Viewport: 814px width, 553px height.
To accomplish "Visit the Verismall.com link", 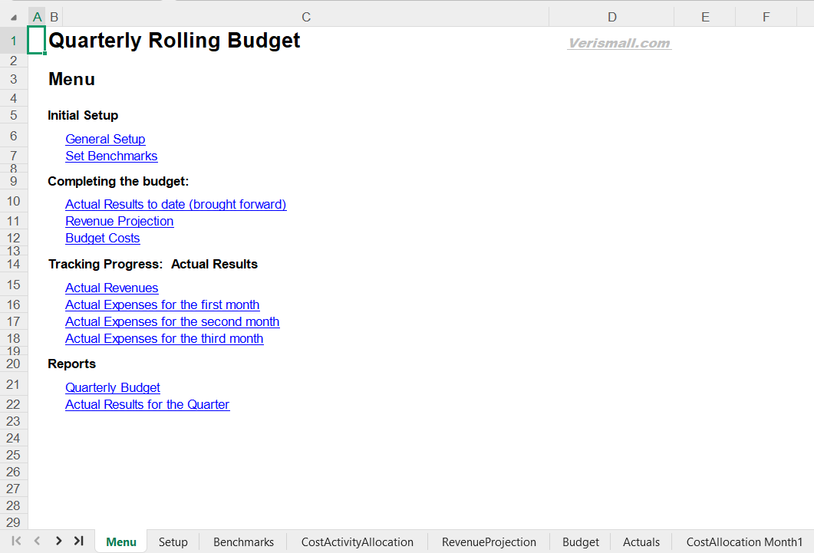I will click(619, 43).
